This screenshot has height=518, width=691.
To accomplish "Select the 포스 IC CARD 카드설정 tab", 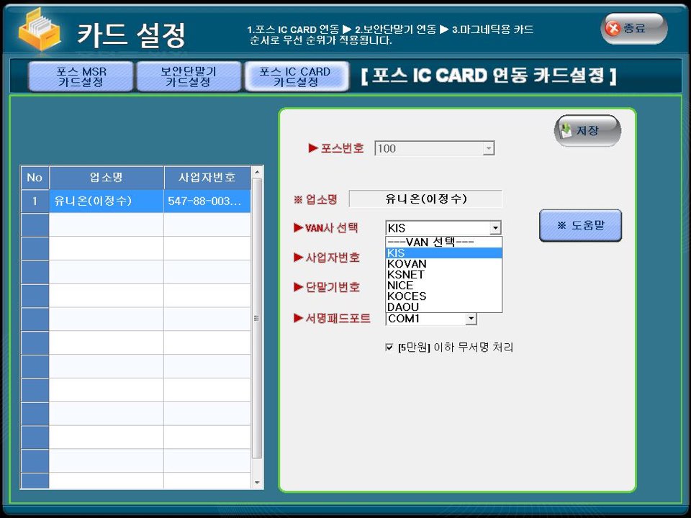I will coord(294,77).
